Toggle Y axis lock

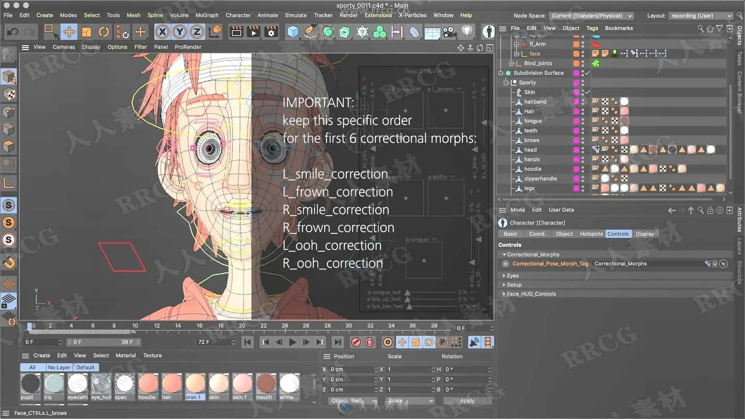pyautogui.click(x=180, y=32)
